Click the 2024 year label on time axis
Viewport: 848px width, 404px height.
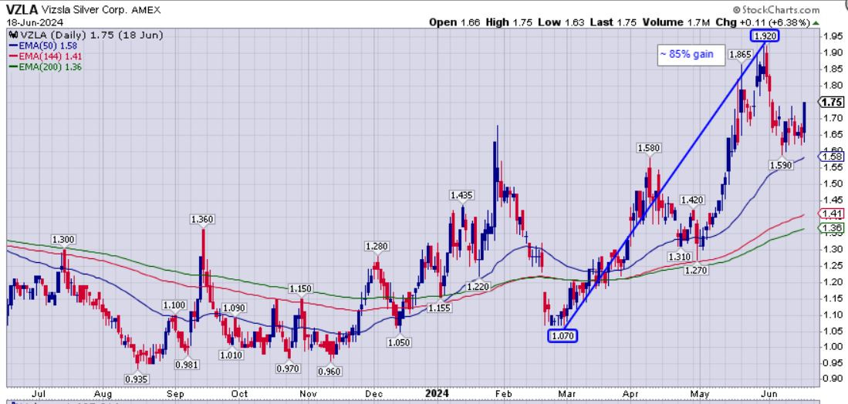click(438, 394)
